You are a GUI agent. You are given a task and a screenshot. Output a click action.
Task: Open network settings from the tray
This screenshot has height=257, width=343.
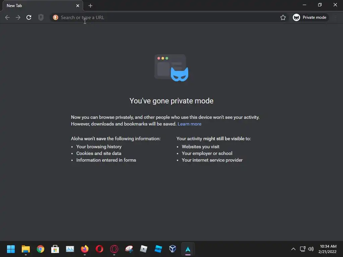pyautogui.click(x=303, y=249)
